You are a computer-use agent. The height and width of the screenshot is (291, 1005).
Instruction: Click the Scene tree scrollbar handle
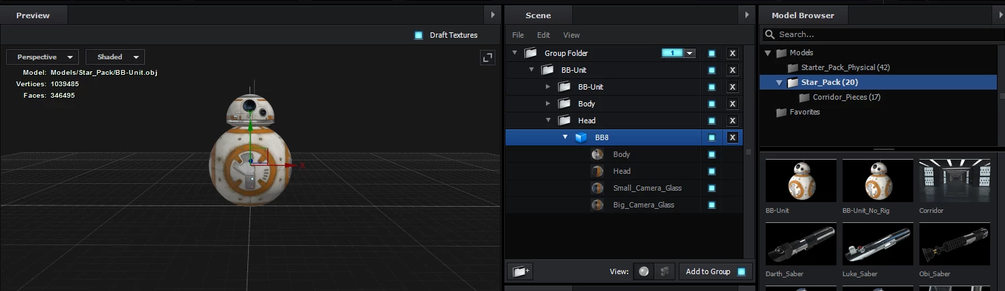(x=748, y=152)
